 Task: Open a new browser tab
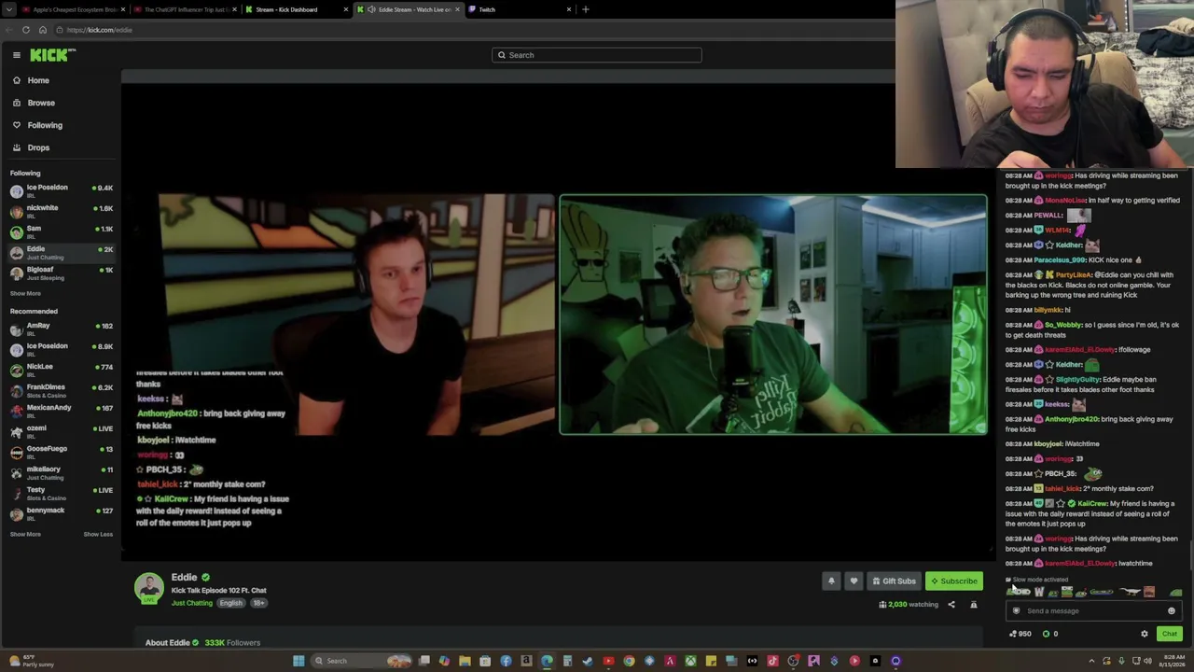coord(586,9)
